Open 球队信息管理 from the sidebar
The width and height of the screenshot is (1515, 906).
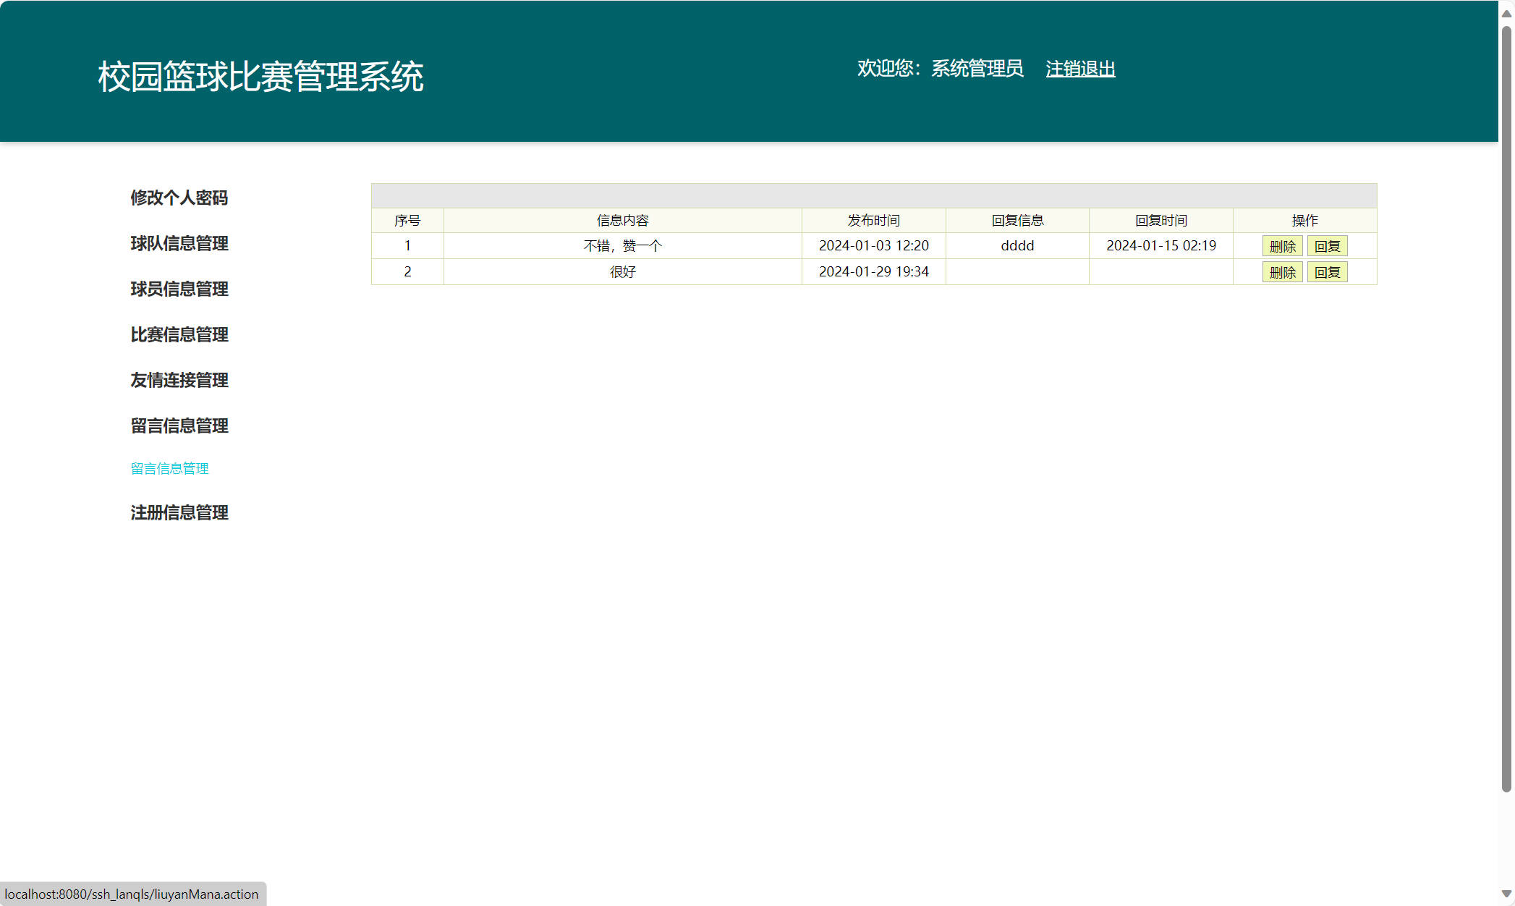(x=179, y=244)
